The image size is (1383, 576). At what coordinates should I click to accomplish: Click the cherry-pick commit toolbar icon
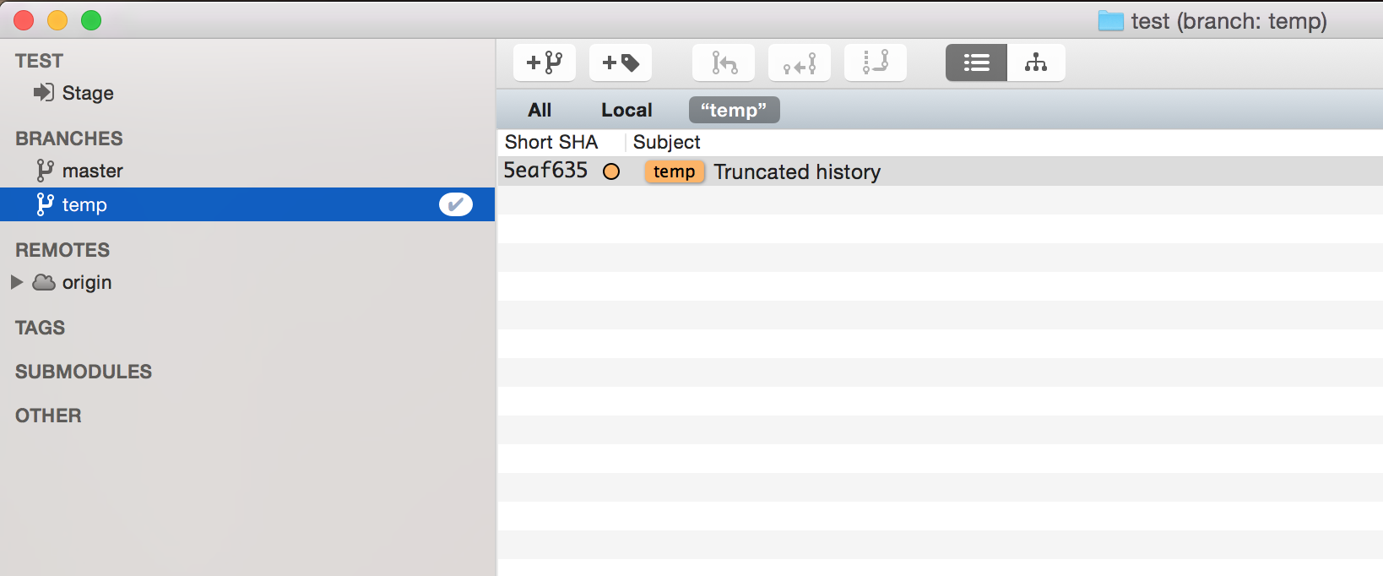click(724, 62)
